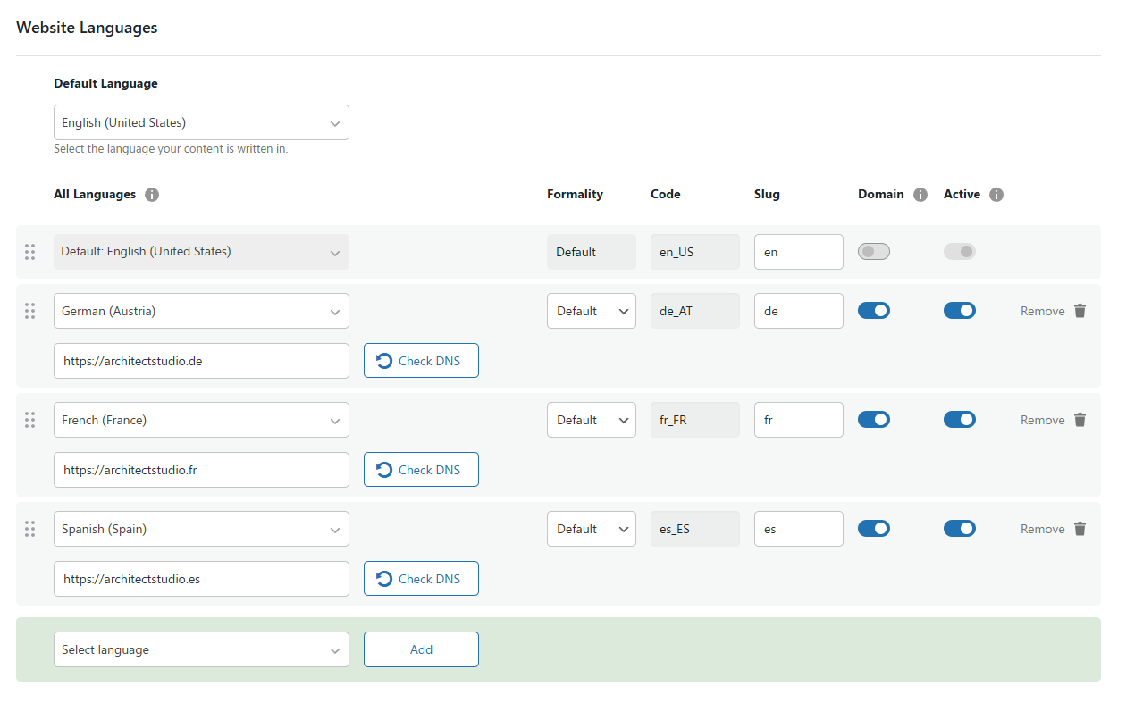Expand Formality dropdown for German (Austria)

[x=591, y=311]
